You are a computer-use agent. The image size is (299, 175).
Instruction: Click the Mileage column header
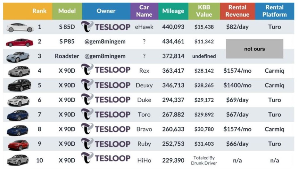[173, 11]
